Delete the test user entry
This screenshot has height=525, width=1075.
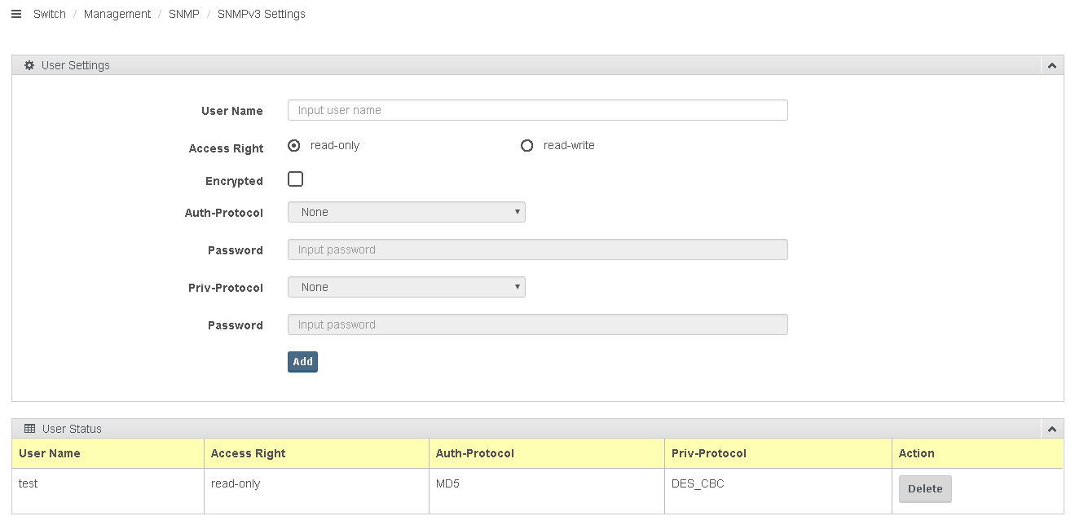pos(924,489)
